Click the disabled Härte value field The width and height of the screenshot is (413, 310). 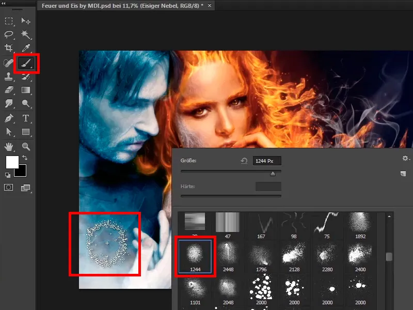pos(268,187)
